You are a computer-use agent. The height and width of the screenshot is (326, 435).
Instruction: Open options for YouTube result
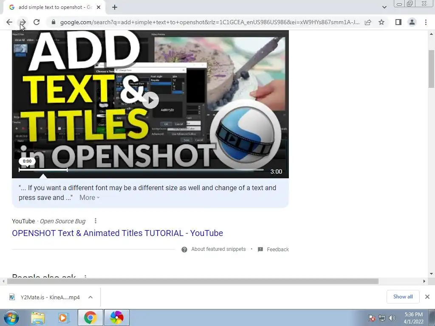(x=96, y=221)
